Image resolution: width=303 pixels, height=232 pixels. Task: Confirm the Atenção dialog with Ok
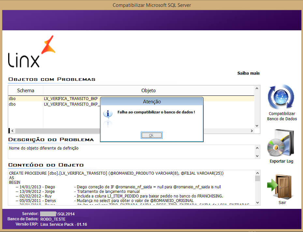click(x=151, y=135)
